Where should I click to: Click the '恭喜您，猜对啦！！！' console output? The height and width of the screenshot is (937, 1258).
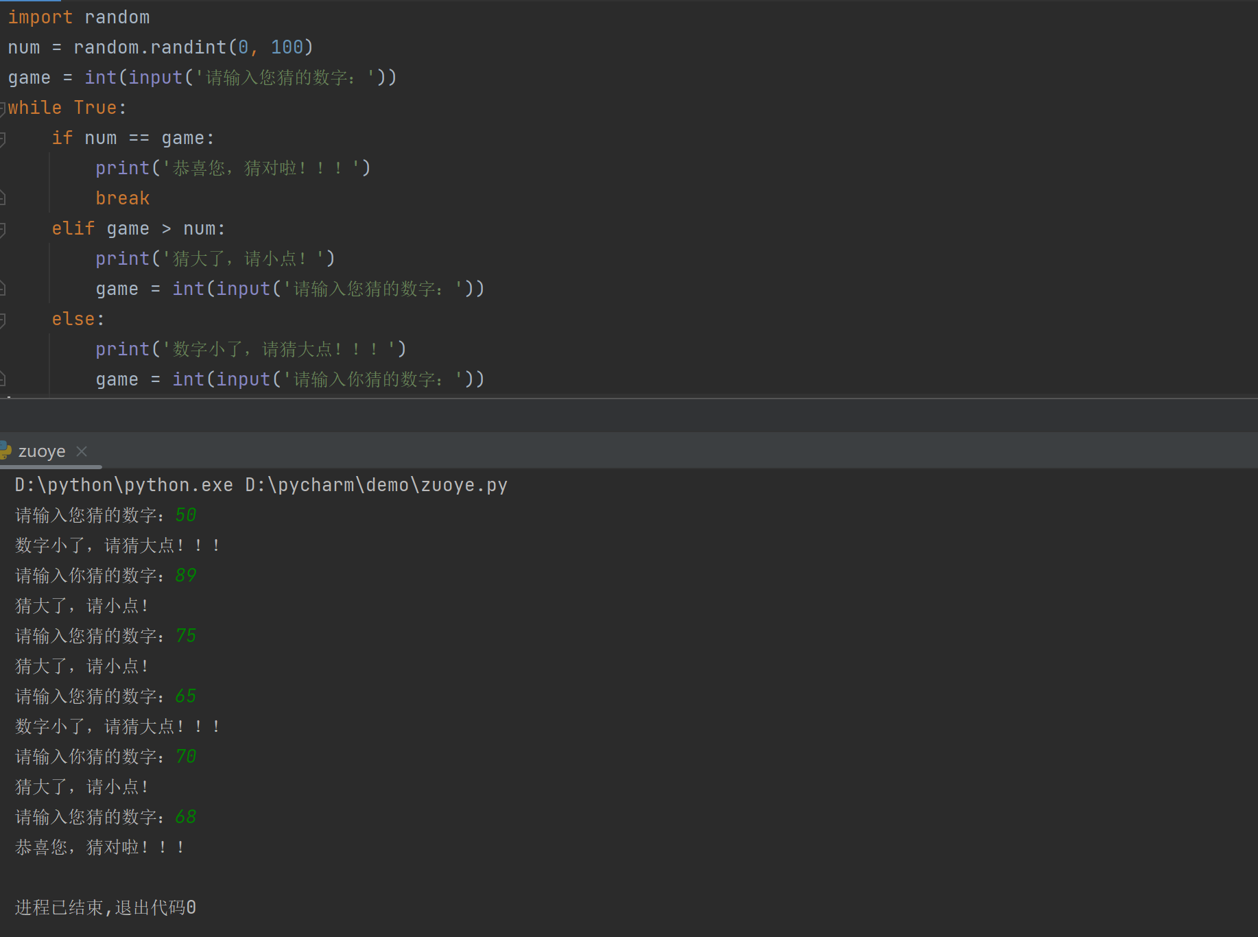click(x=100, y=847)
